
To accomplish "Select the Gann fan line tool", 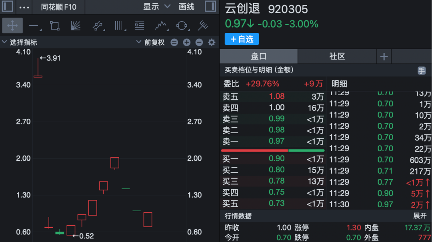I will pyautogui.click(x=76, y=26).
